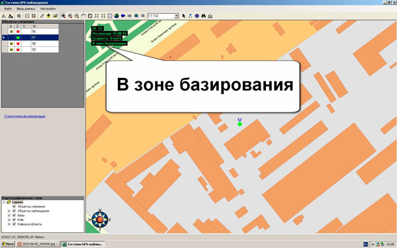Screen dimensions: 397x248
Task: Expand the 'Київська область' layer node
Action: [x=9, y=224]
